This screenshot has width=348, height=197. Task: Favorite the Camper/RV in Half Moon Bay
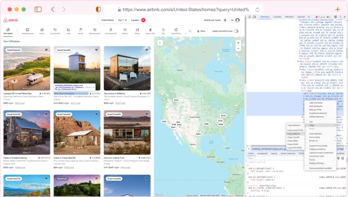[46, 50]
